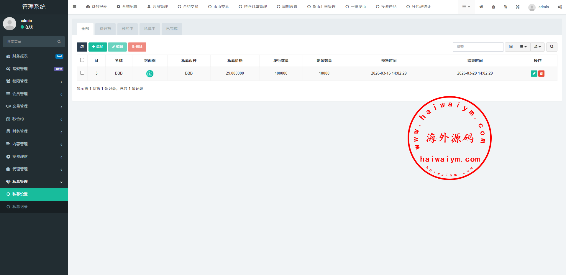Click the green edit pencil icon in row 3
Screen dimensions: 566x275
click(x=534, y=73)
